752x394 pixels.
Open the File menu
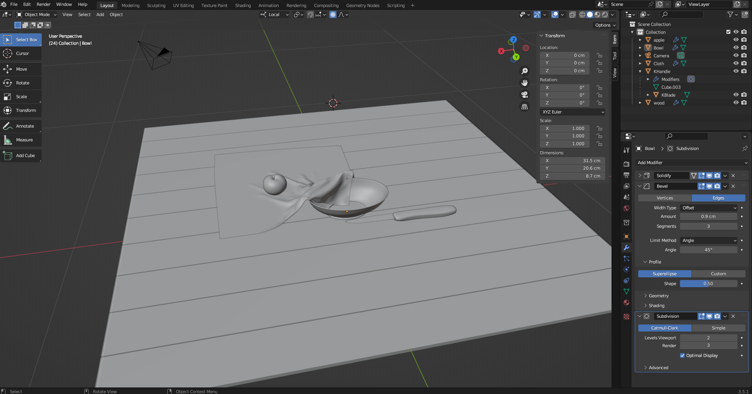point(14,4)
